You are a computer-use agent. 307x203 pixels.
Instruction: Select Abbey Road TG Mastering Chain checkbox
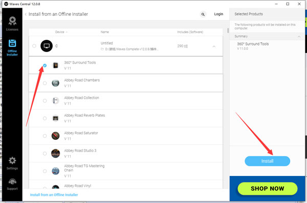45,171
